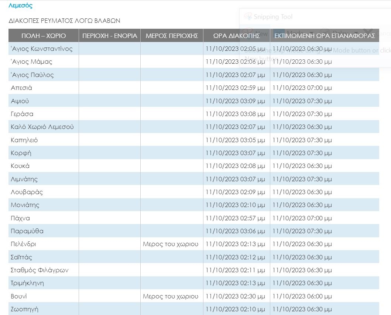Click the ΠΟΛΗ – ΧΩΡΙΟ column header
Image resolution: width=391 pixels, height=315 pixels.
44,36
